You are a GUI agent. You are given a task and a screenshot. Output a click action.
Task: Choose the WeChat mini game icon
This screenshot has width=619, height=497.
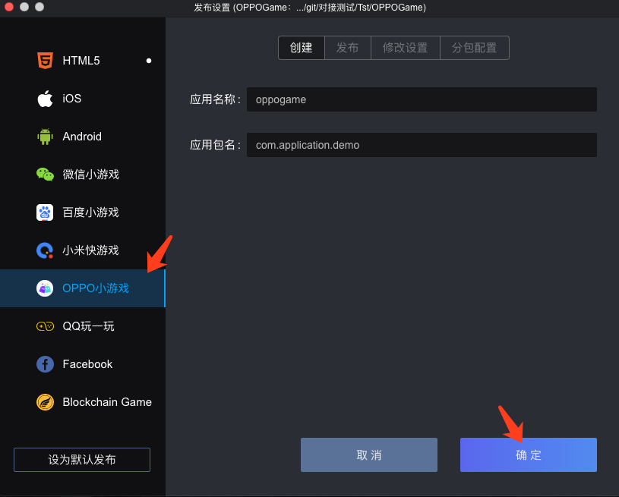(45, 175)
